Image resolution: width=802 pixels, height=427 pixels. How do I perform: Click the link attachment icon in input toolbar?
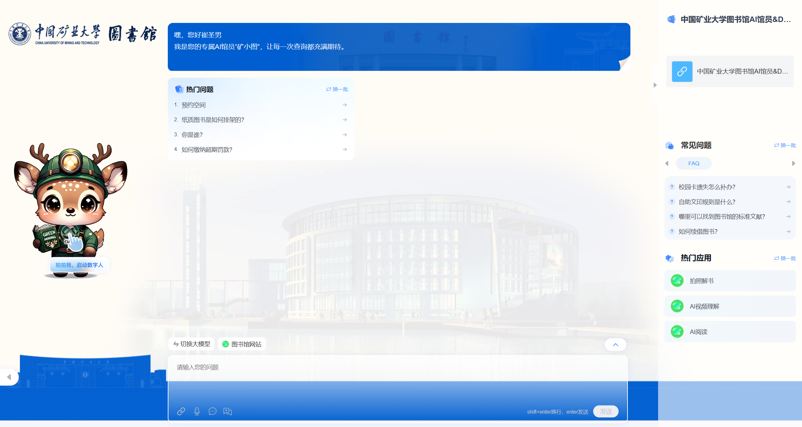[181, 411]
